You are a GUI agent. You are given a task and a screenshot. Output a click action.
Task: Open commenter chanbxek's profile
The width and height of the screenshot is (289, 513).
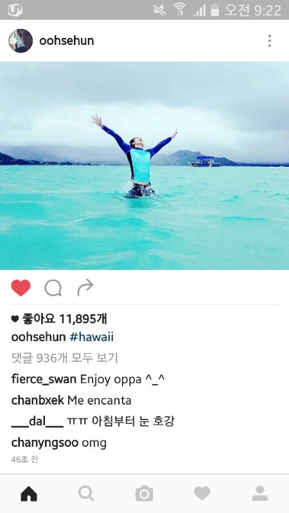point(37,400)
